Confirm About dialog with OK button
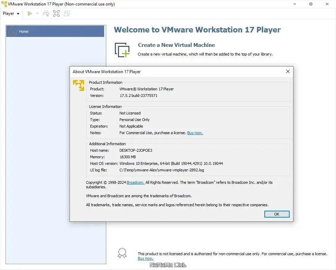This screenshot has width=336, height=270. [277, 214]
